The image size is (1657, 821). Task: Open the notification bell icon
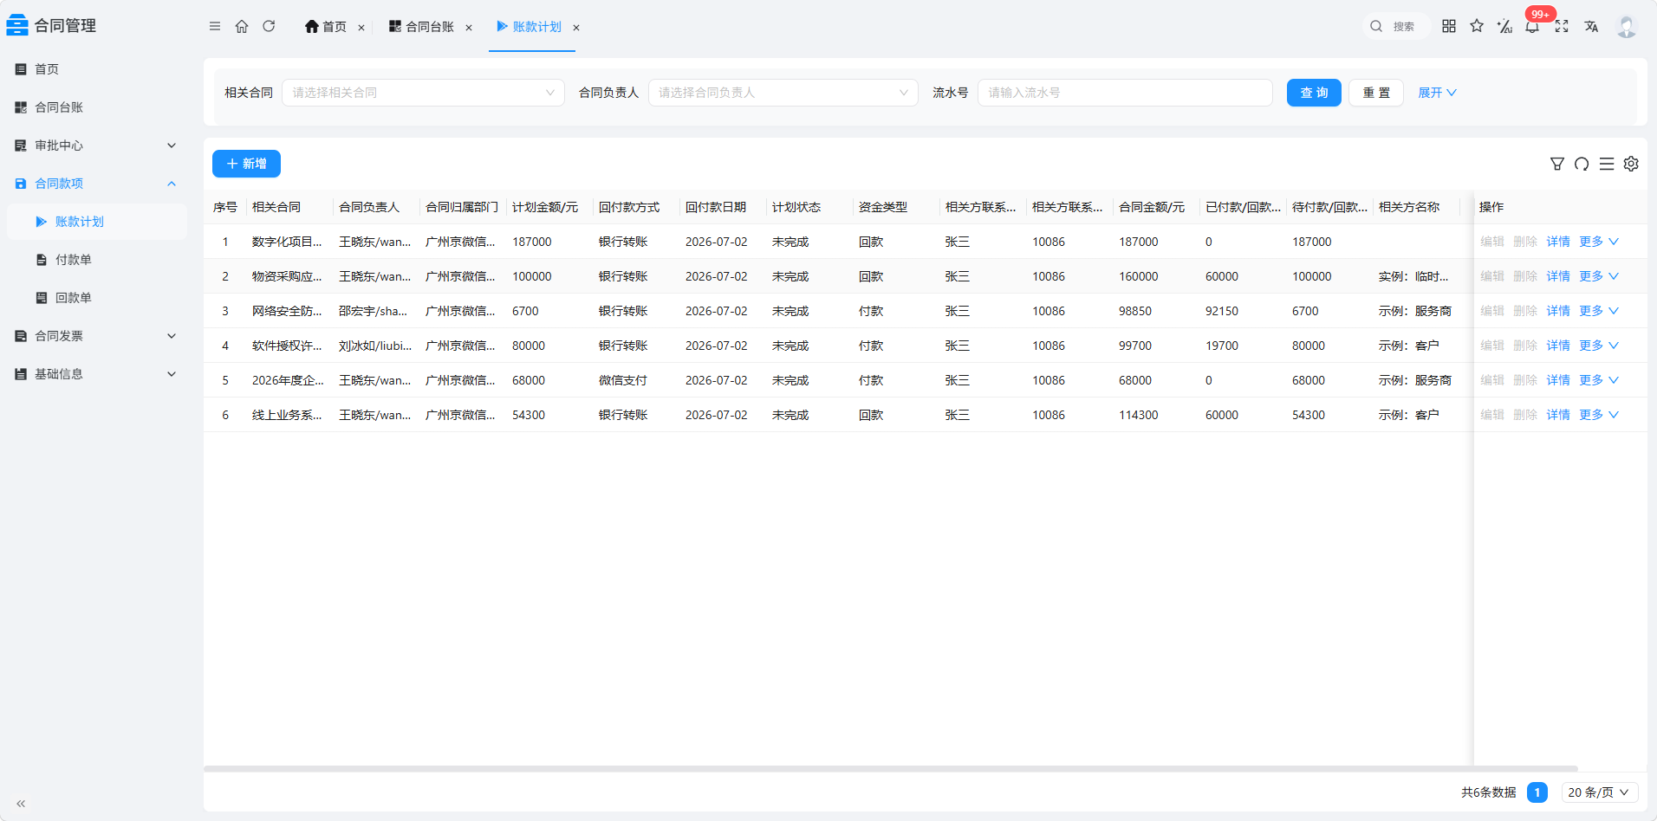click(x=1532, y=26)
